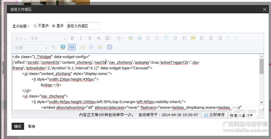Viewport: 271px width, 139px height.
Task: Select the 显示 radio button
Action: point(54,26)
